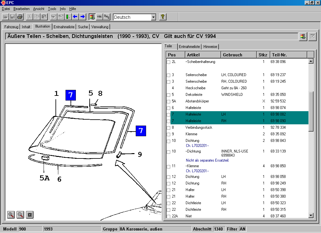Open the Bearbeiten menu
The image size is (321, 233).
click(x=22, y=9)
